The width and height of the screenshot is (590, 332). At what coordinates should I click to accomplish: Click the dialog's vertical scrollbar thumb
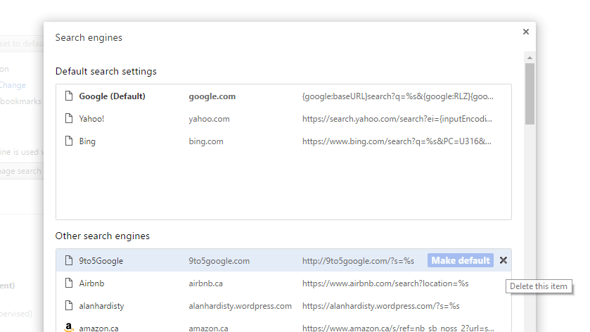530,94
